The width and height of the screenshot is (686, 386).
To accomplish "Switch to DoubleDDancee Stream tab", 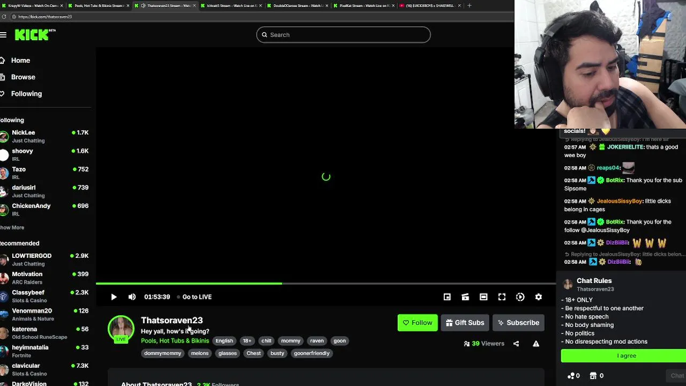I will [297, 5].
